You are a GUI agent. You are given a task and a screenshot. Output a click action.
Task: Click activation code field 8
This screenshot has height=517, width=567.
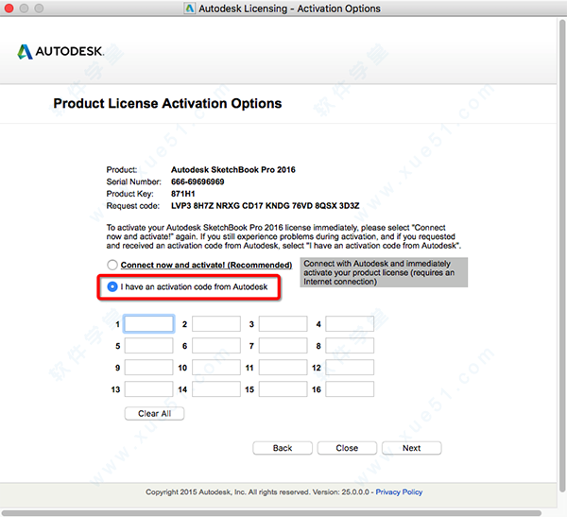pos(350,346)
